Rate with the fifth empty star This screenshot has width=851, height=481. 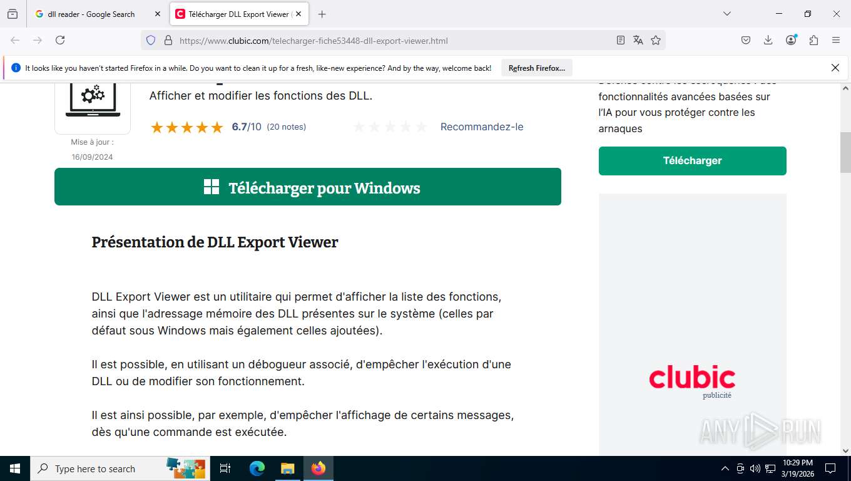pyautogui.click(x=421, y=127)
